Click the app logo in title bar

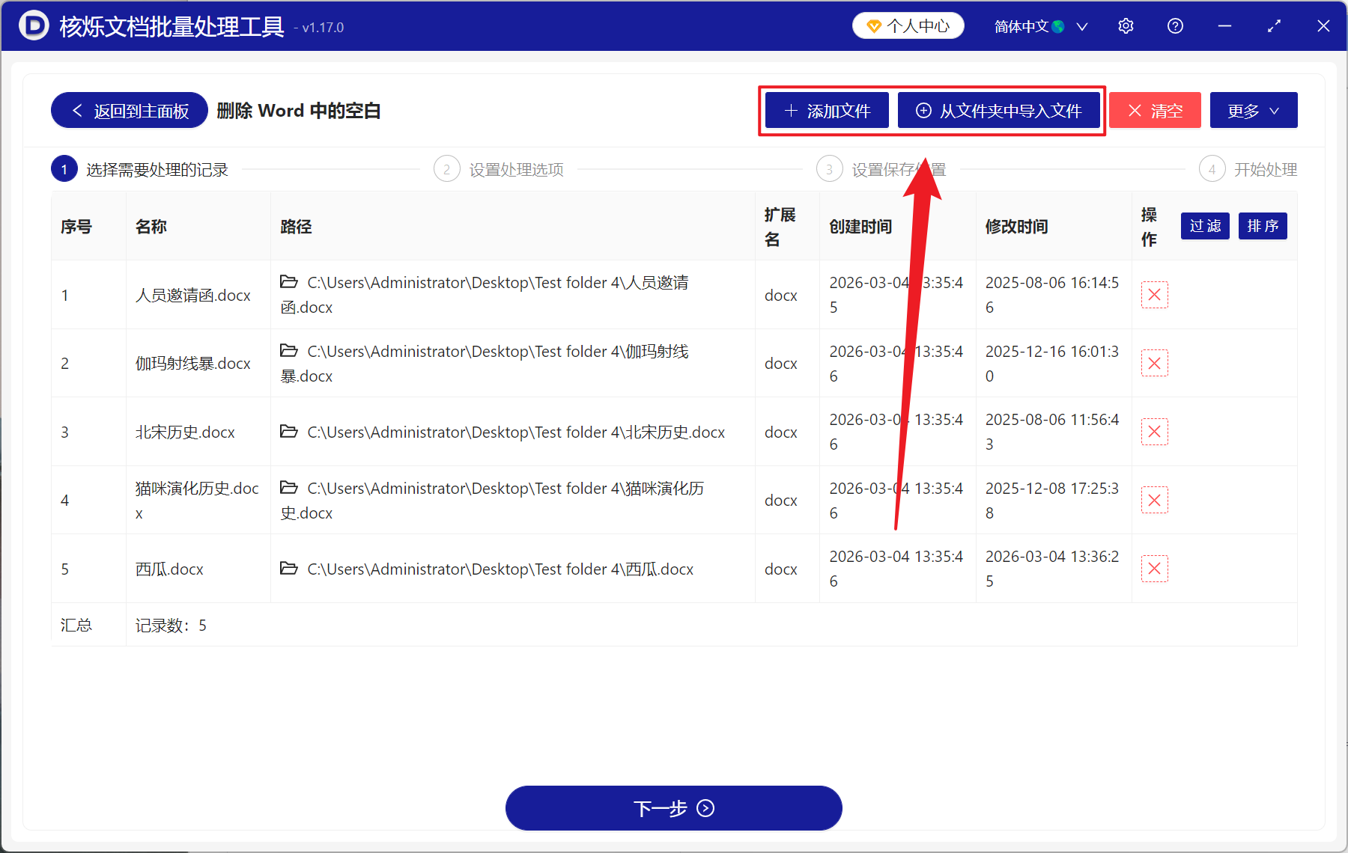tap(33, 25)
